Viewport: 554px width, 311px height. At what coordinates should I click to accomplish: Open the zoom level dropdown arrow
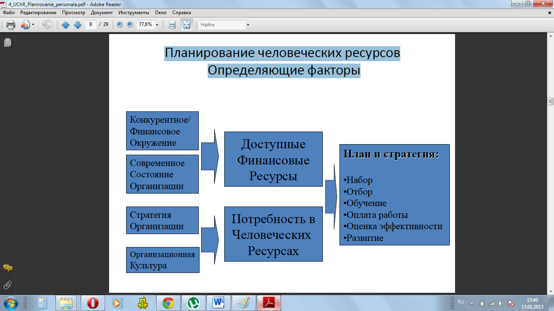(x=157, y=25)
